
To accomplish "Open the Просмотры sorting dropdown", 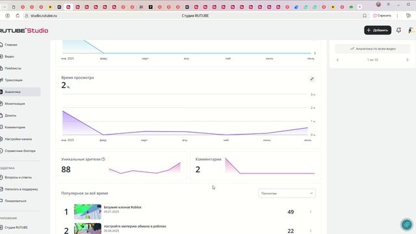I will click(287, 194).
